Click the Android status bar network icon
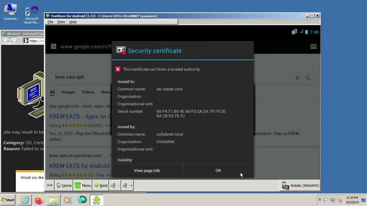The height and width of the screenshot is (206, 367). (x=294, y=32)
